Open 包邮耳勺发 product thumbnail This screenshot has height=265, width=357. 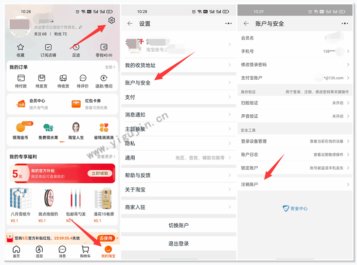(x=76, y=198)
